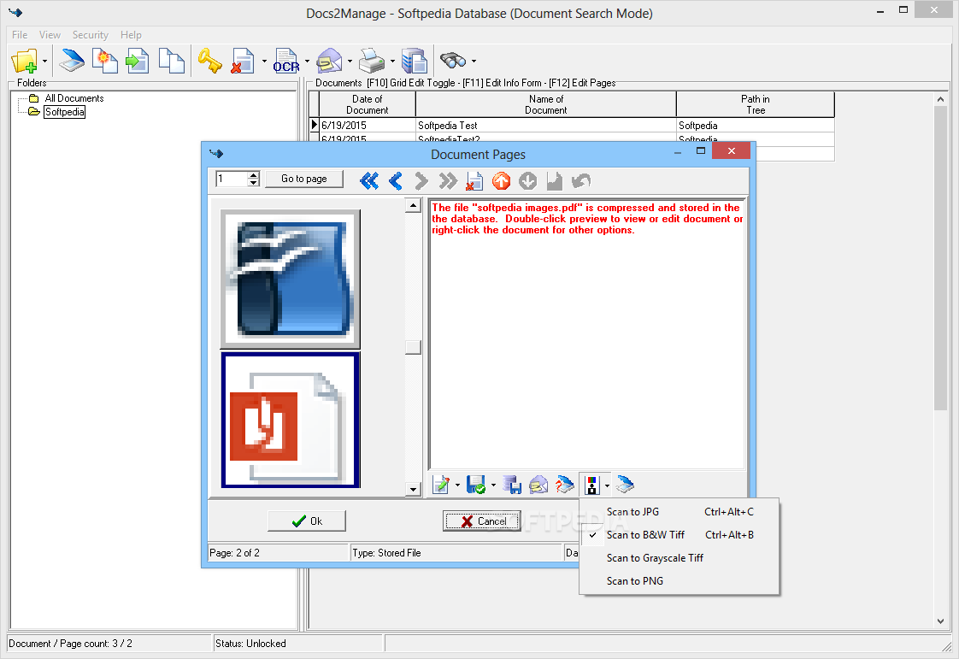
Task: Click the OCR icon in main toolbar
Action: (x=285, y=61)
